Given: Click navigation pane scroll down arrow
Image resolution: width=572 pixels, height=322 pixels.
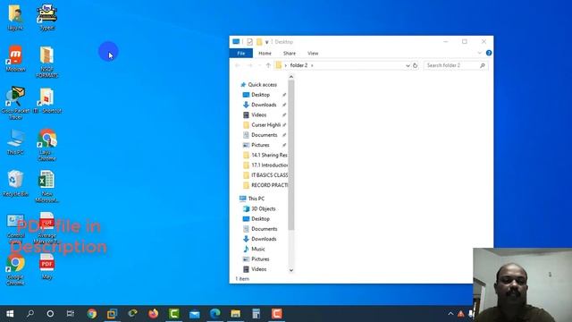Looking at the screenshot, I should pos(291,270).
